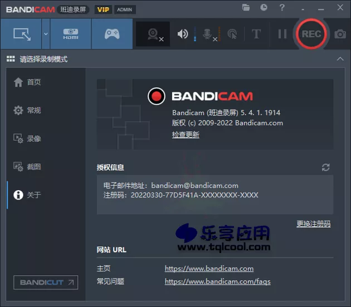Toggle the speaker sound icon
This screenshot has height=307, width=351.
[x=183, y=34]
